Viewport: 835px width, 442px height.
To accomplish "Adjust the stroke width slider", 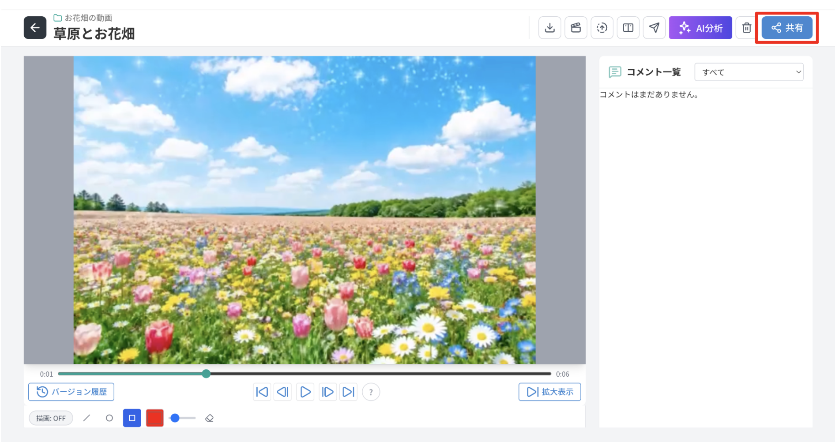I will click(183, 418).
